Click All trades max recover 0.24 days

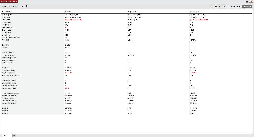tap(68, 101)
